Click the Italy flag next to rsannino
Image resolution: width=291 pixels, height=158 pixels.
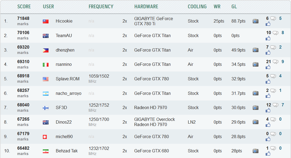tap(46, 65)
